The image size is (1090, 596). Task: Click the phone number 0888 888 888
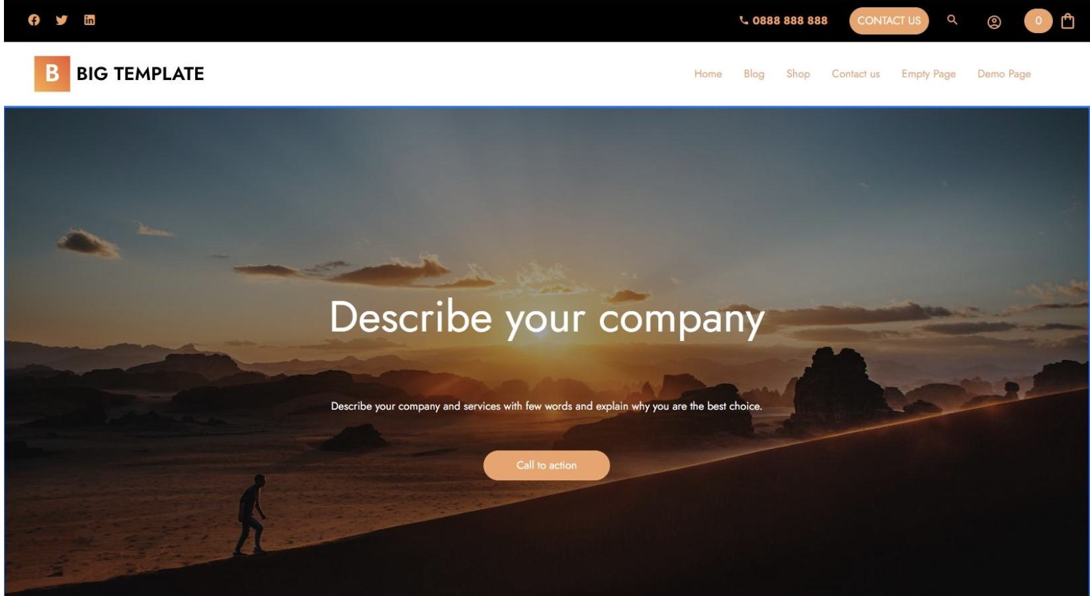tap(783, 20)
